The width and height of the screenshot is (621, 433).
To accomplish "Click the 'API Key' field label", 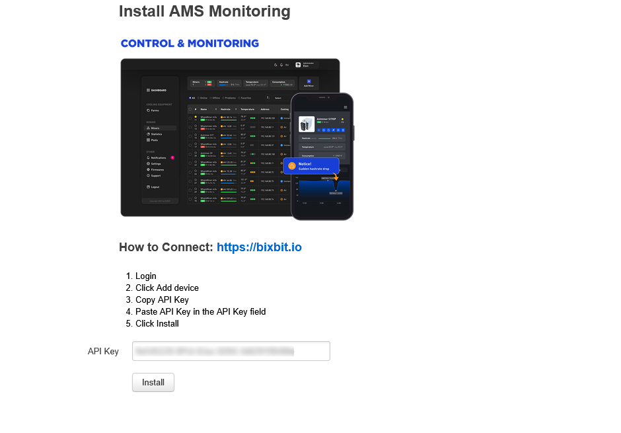I will click(x=103, y=352).
